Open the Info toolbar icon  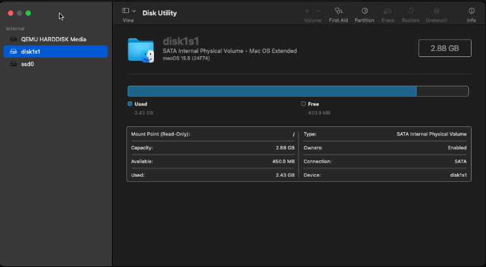(x=472, y=11)
